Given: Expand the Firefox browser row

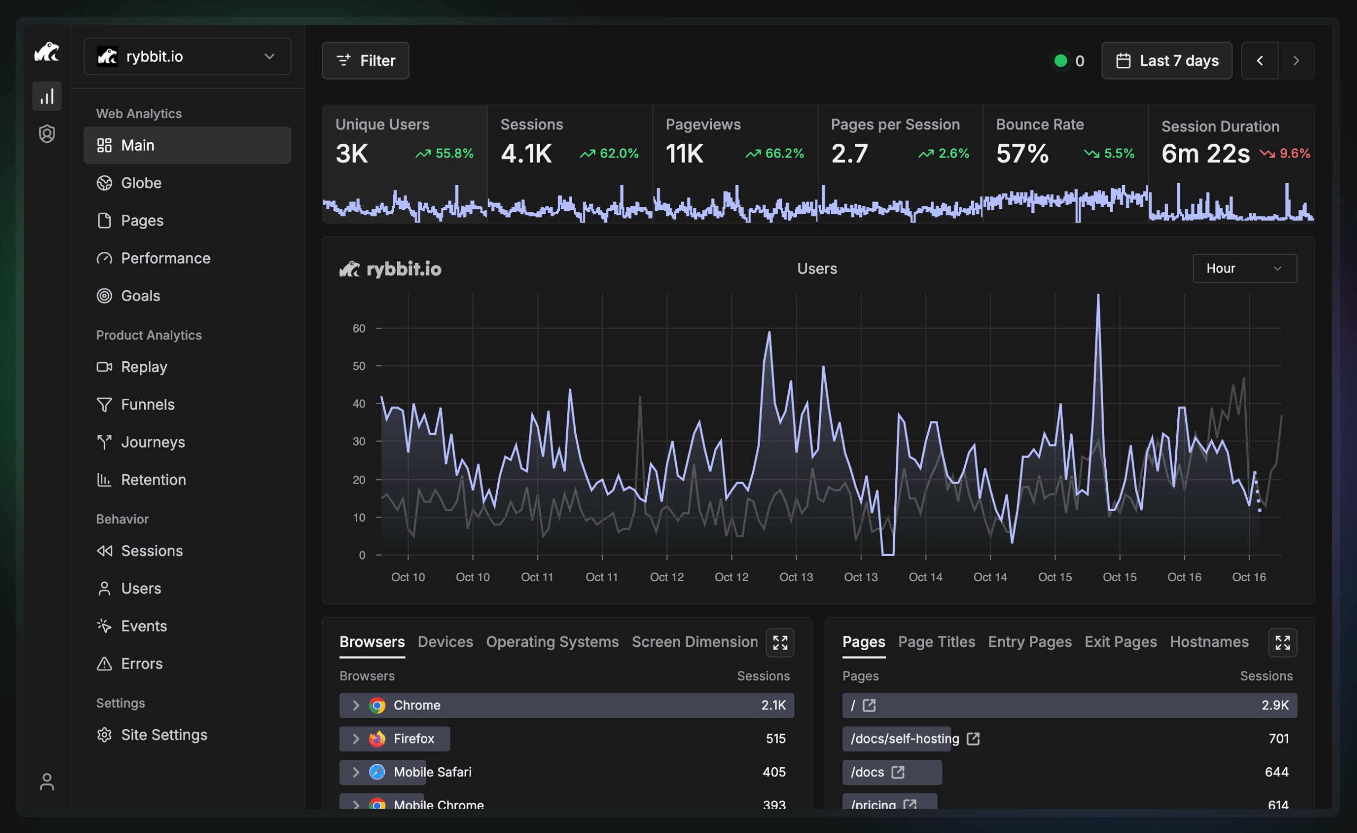Looking at the screenshot, I should (x=356, y=739).
